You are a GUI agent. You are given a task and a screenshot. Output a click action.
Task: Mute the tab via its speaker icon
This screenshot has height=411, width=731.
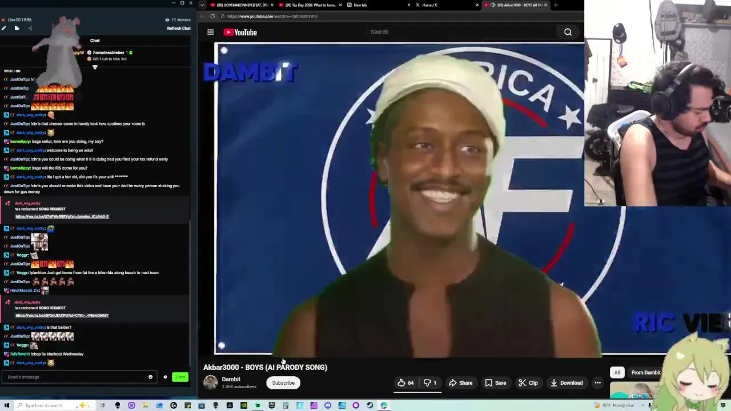(493, 5)
